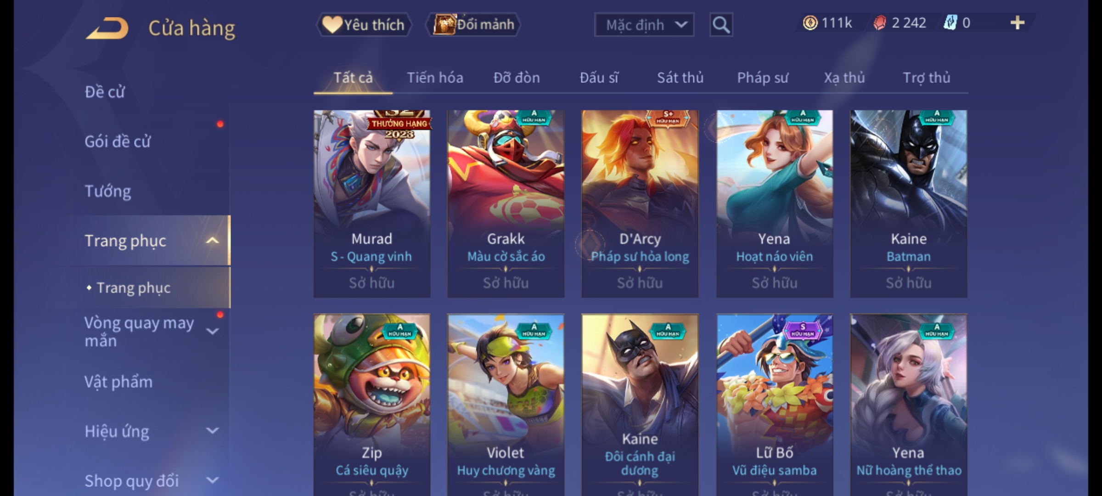Tap the plus icon to add currency

(x=1018, y=23)
